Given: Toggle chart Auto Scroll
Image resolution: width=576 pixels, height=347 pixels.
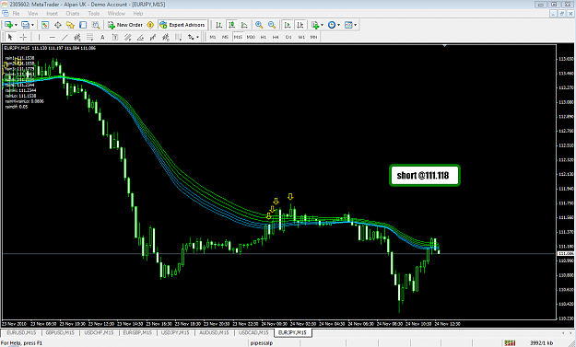Looking at the screenshot, I should (288, 25).
